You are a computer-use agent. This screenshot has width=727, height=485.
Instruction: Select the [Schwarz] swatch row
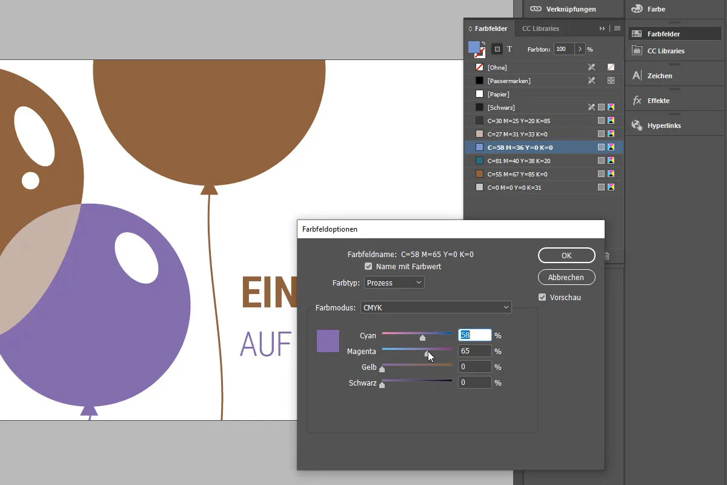pos(543,107)
